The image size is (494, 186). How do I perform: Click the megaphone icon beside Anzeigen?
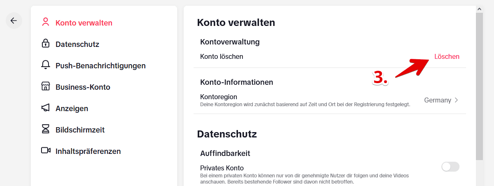46,108
